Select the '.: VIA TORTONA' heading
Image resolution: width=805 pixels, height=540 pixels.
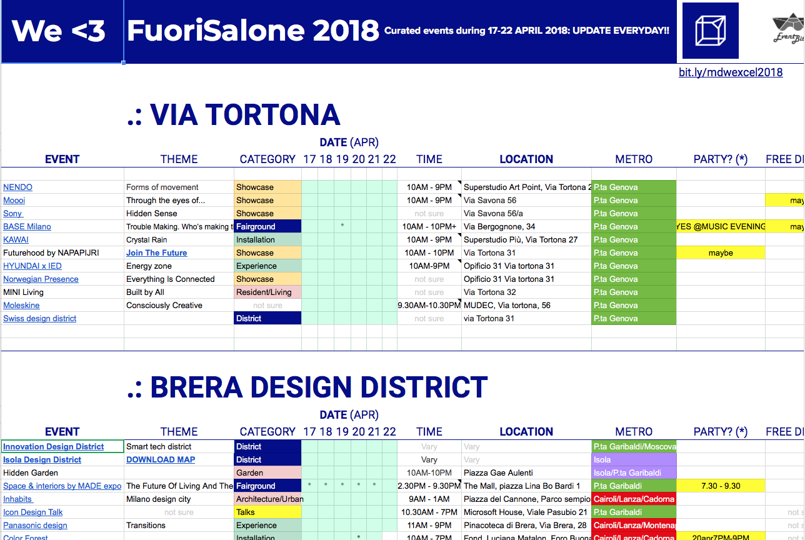click(x=233, y=115)
